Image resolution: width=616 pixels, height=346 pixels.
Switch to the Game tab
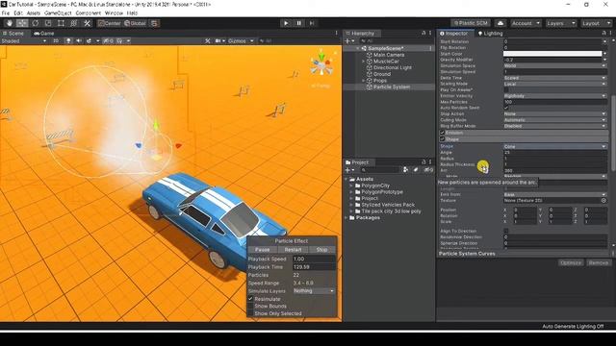coord(43,34)
